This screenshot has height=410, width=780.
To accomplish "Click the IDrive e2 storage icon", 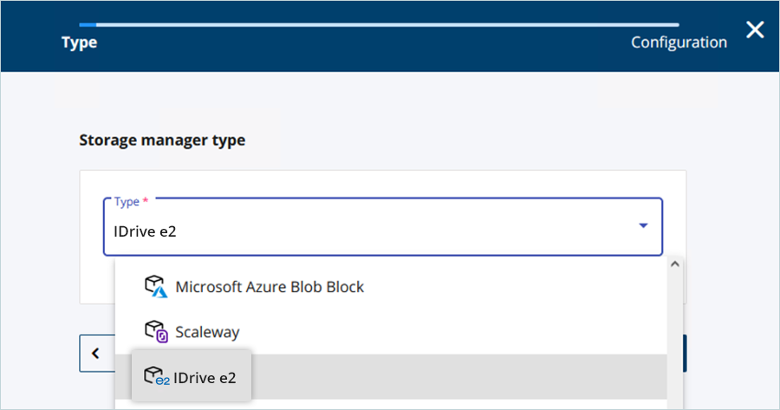I will [156, 377].
